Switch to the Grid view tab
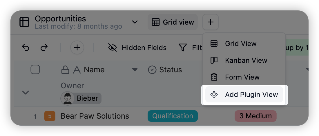The width and height of the screenshot is (319, 136). click(173, 22)
